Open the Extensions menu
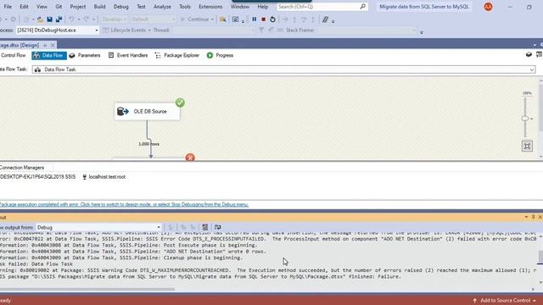The image size is (543, 305). click(210, 7)
